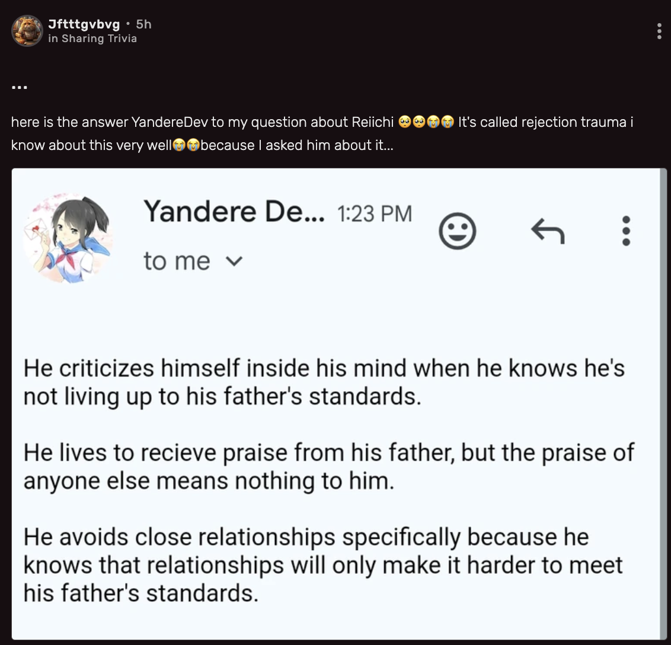Open the Jftttgvbvg username profile link
The width and height of the screenshot is (671, 645).
point(84,24)
